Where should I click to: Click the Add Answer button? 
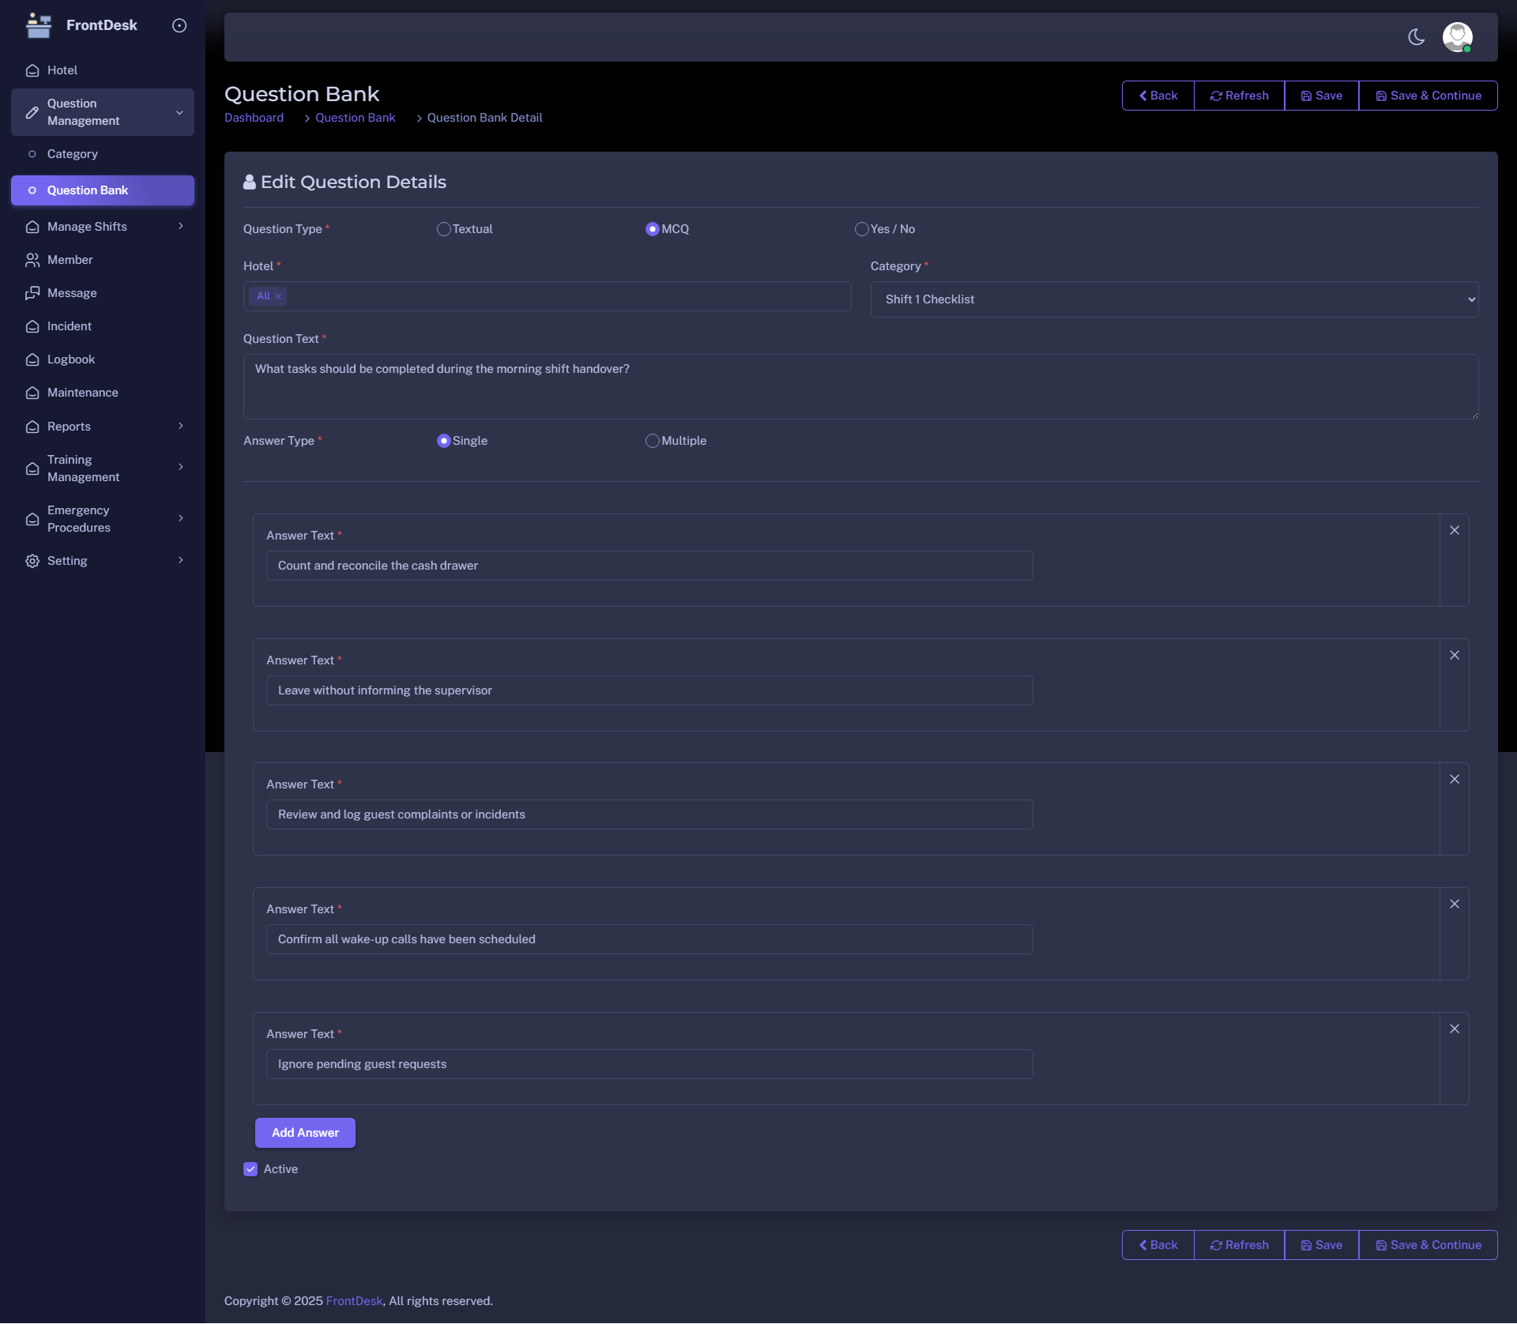(305, 1133)
